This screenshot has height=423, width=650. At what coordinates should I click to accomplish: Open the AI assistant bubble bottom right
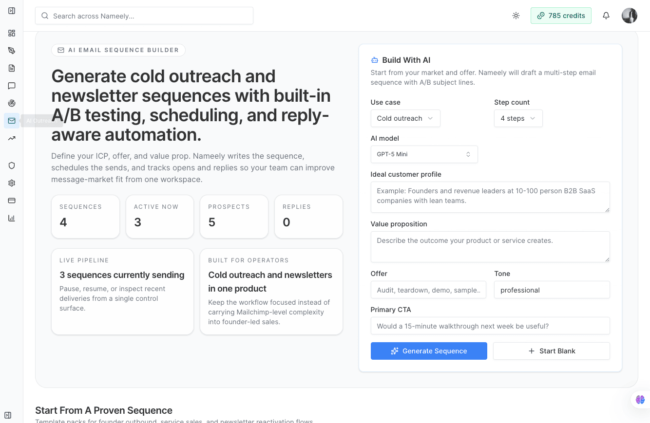tap(639, 399)
